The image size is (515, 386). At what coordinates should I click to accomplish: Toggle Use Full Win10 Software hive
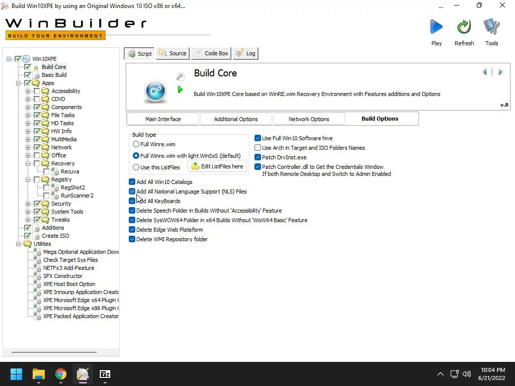click(258, 138)
